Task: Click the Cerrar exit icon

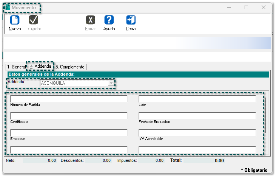Action: coord(131,20)
